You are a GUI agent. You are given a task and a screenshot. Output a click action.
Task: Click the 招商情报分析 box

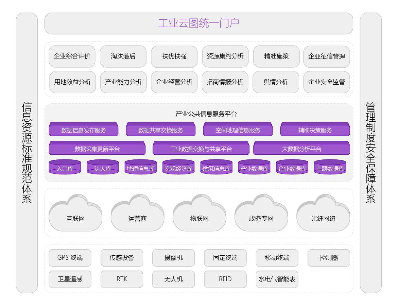(x=225, y=82)
